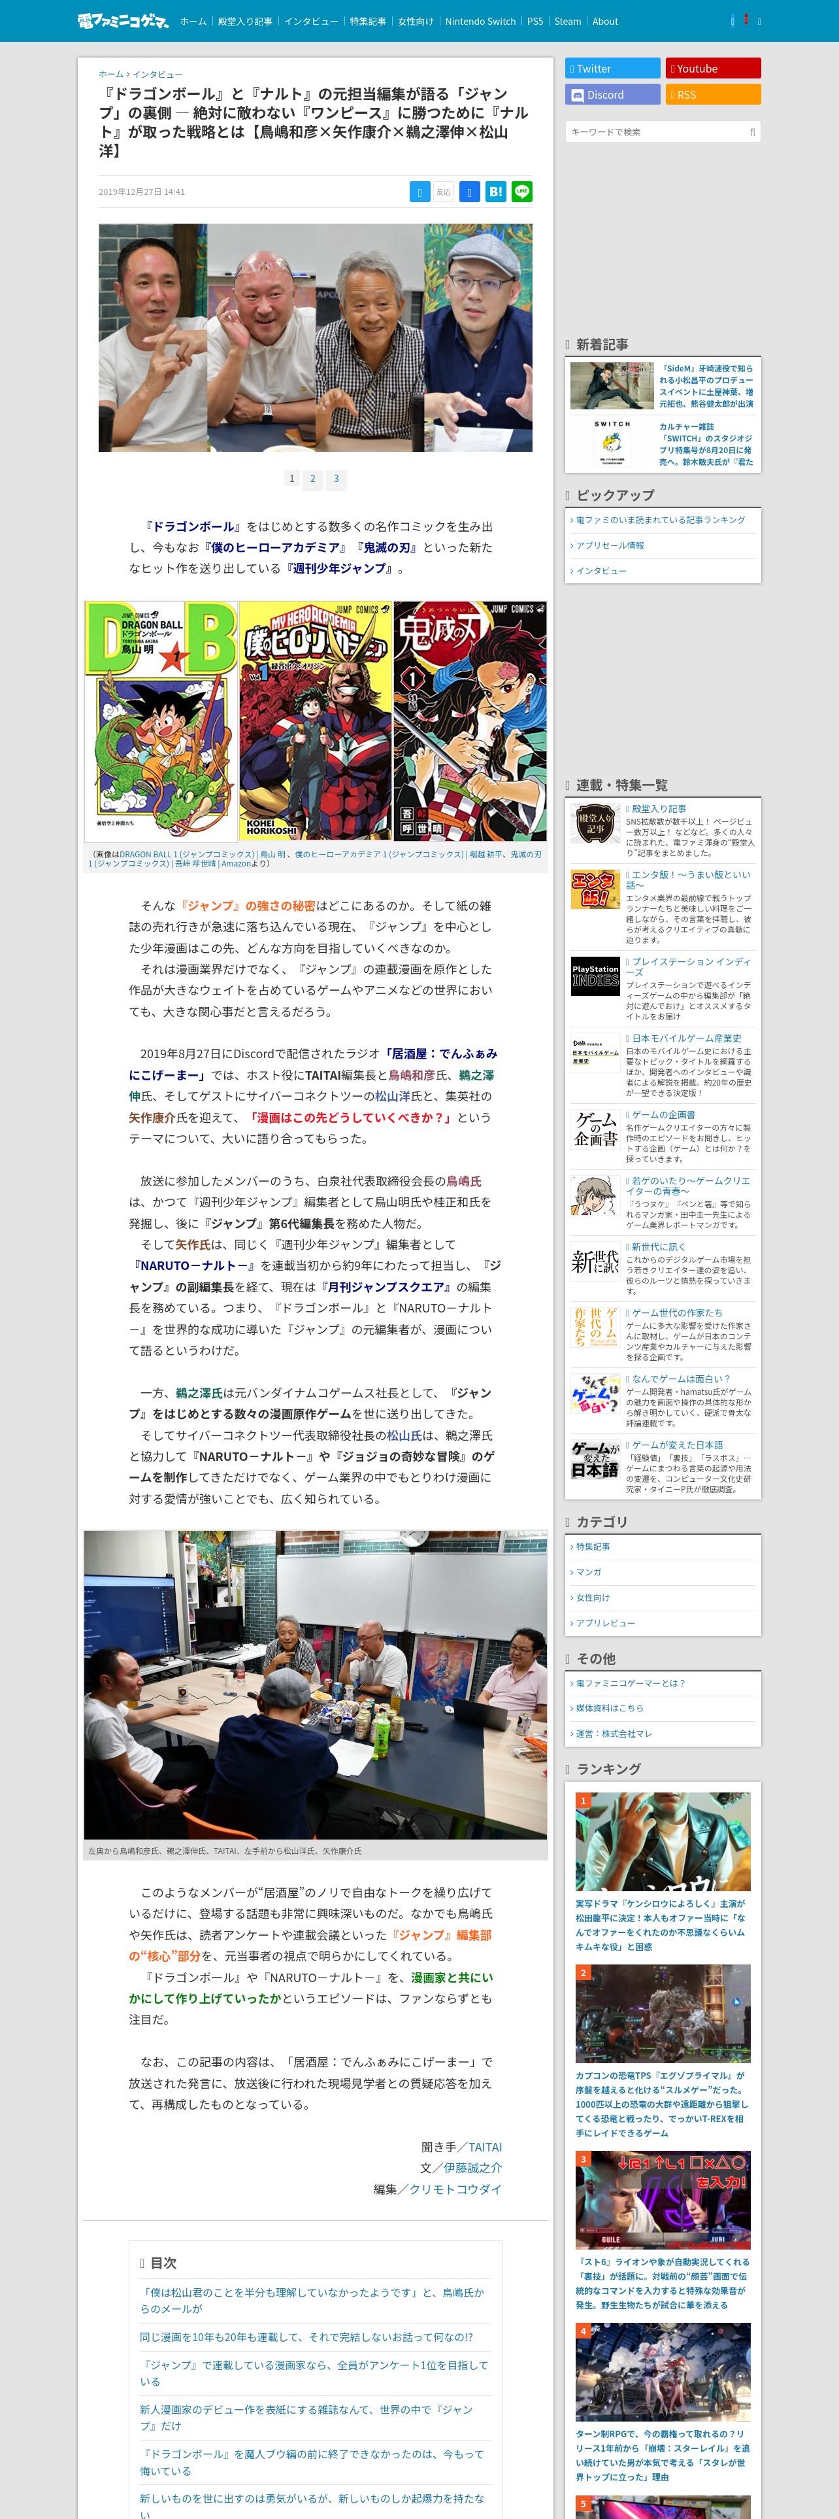
Task: Click インタビュー breadcrumb link
Action: tap(157, 75)
